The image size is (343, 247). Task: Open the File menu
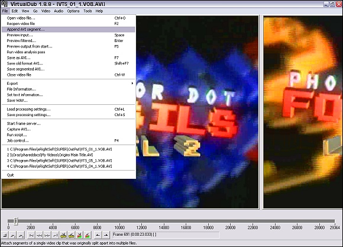click(5, 11)
